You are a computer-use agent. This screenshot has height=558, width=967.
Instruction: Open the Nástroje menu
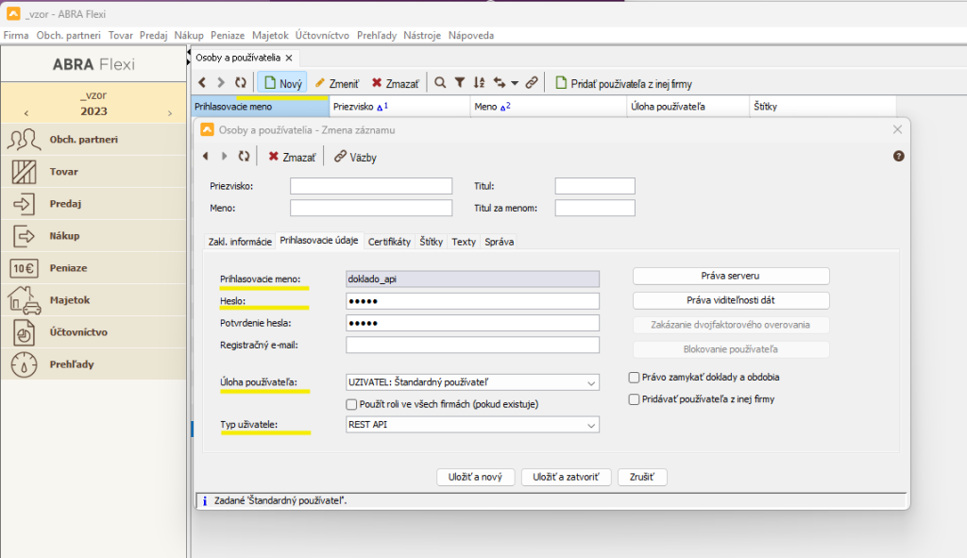pos(422,35)
